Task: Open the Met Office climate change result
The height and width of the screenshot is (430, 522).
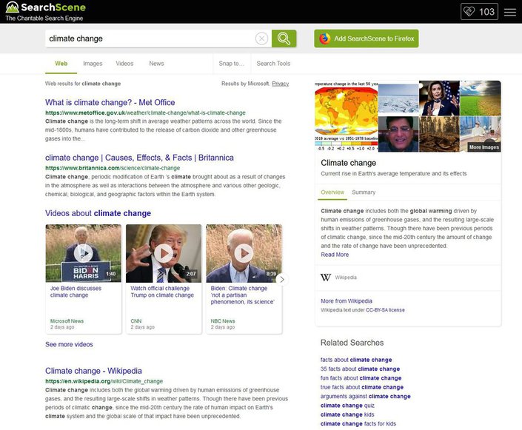Action: pos(110,103)
